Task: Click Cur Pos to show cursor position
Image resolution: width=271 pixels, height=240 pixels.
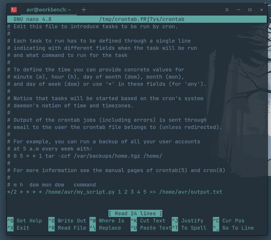Action: 233,221
